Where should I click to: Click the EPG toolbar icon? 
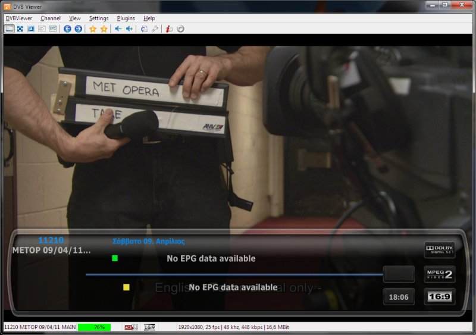[52, 29]
